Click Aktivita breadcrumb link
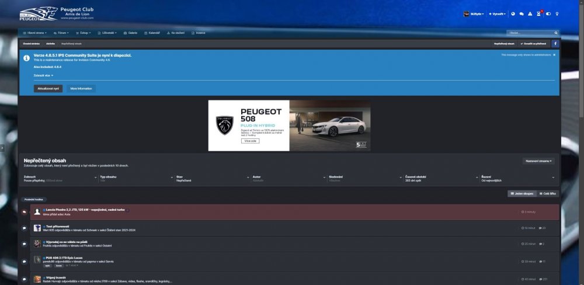 pos(50,44)
